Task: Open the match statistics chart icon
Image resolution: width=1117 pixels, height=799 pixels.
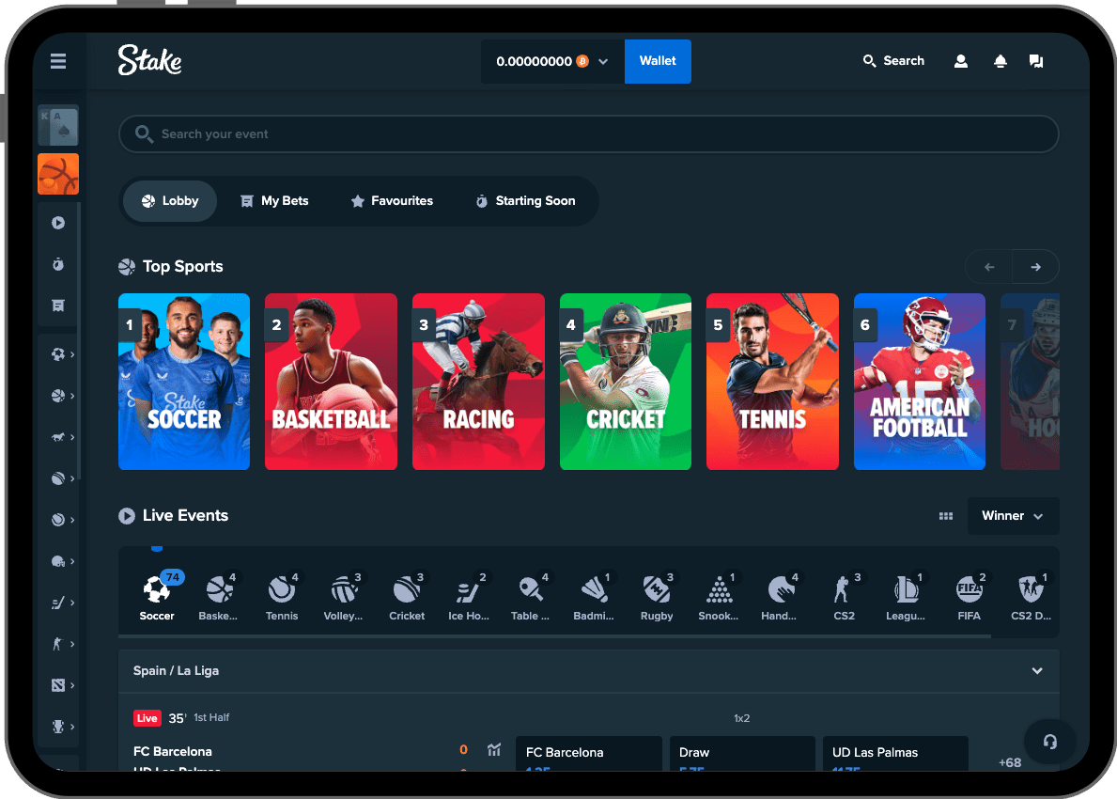Action: (x=494, y=750)
